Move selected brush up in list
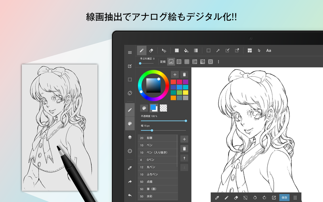The width and height of the screenshot is (323, 202). coord(185,158)
